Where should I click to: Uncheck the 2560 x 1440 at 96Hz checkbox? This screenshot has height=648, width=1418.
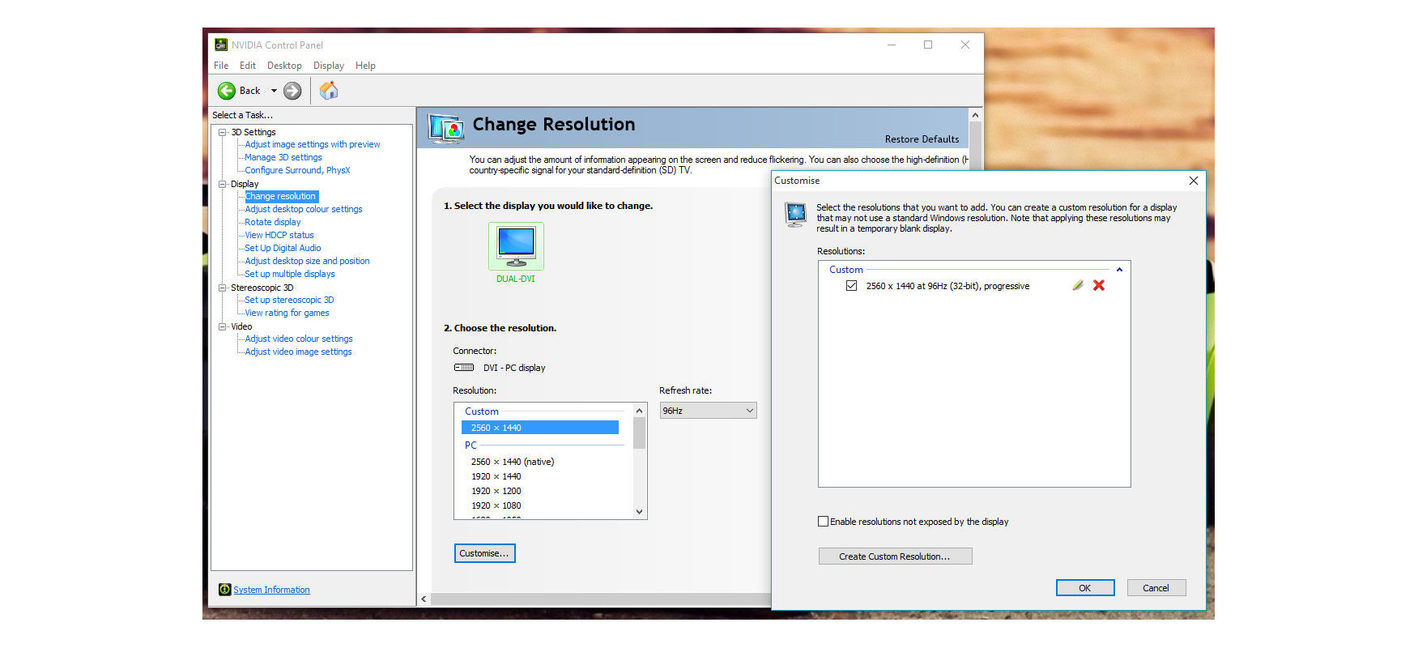(851, 286)
